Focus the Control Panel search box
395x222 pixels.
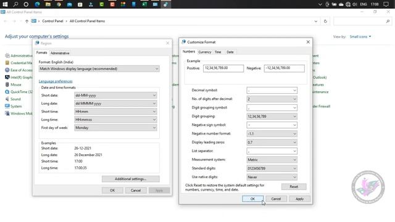click(362, 22)
